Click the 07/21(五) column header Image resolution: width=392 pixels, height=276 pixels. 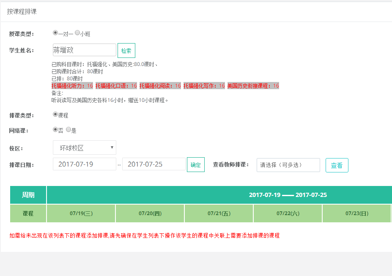[219, 213]
